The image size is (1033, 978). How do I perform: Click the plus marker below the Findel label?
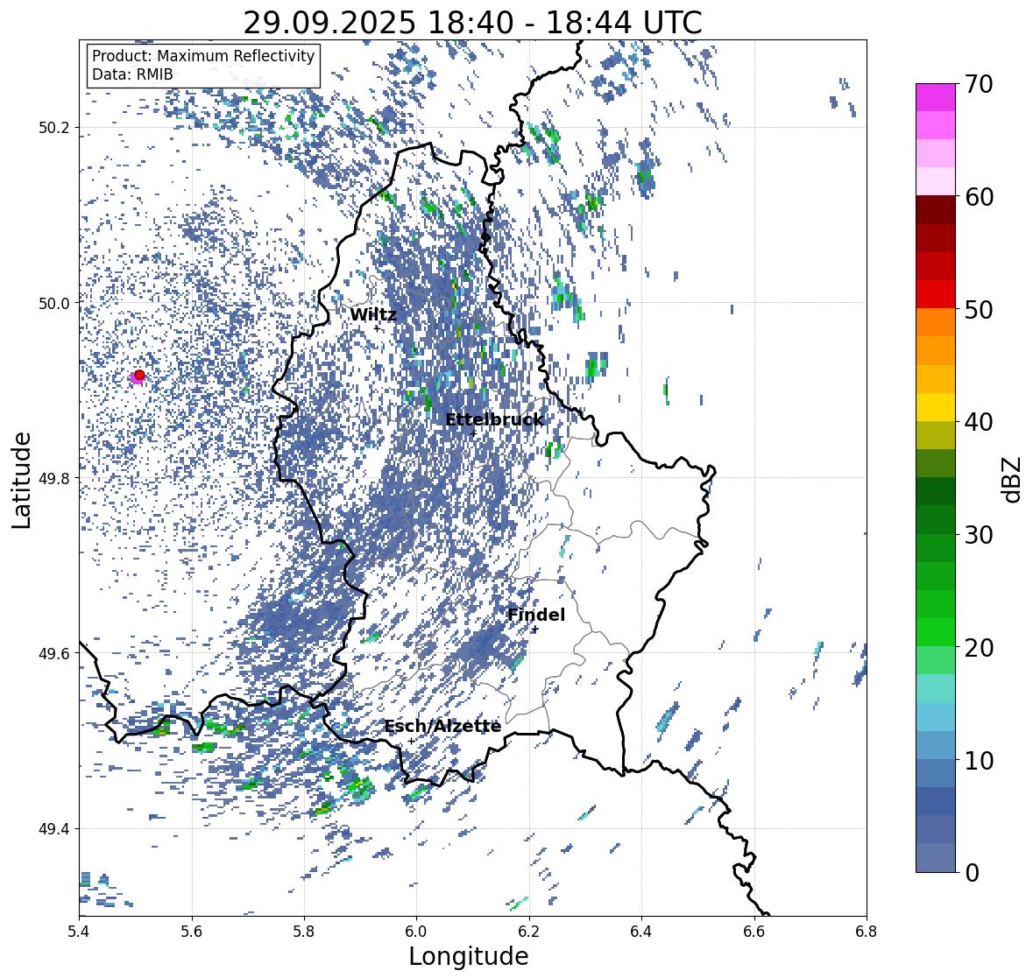pos(535,630)
